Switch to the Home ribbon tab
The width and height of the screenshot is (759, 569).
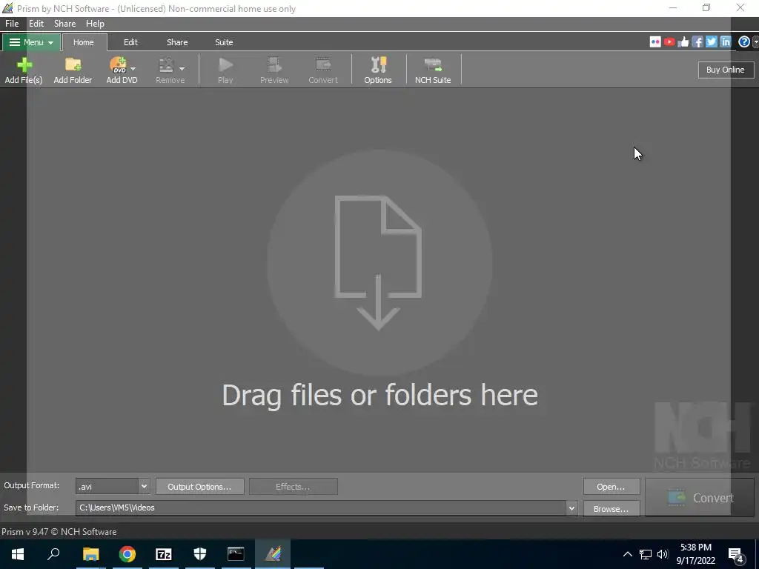point(83,42)
